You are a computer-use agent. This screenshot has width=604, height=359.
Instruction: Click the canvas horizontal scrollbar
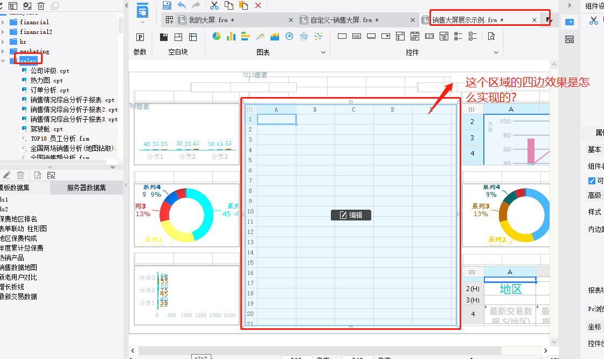tap(320, 350)
